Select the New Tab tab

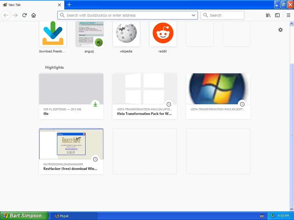click(32, 5)
